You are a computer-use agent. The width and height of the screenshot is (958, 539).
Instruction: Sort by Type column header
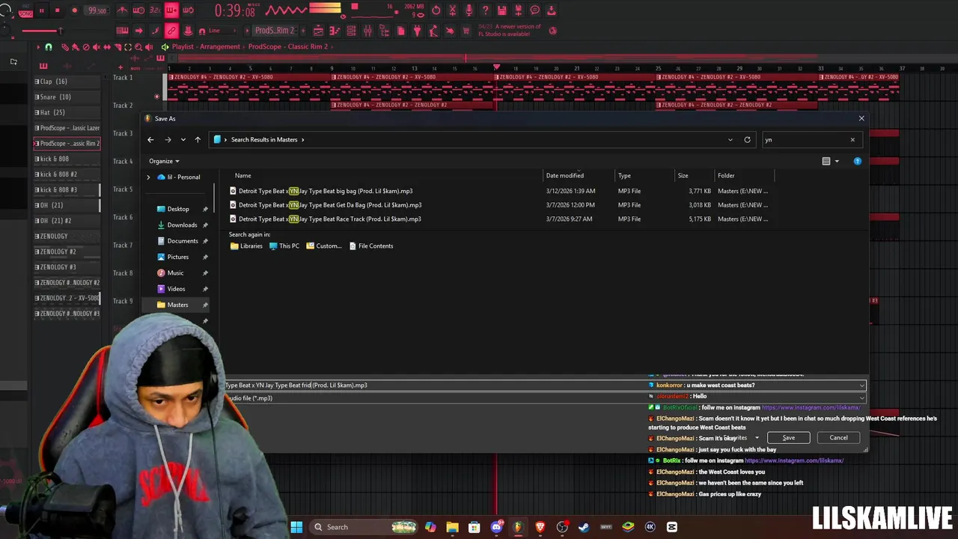click(x=624, y=175)
